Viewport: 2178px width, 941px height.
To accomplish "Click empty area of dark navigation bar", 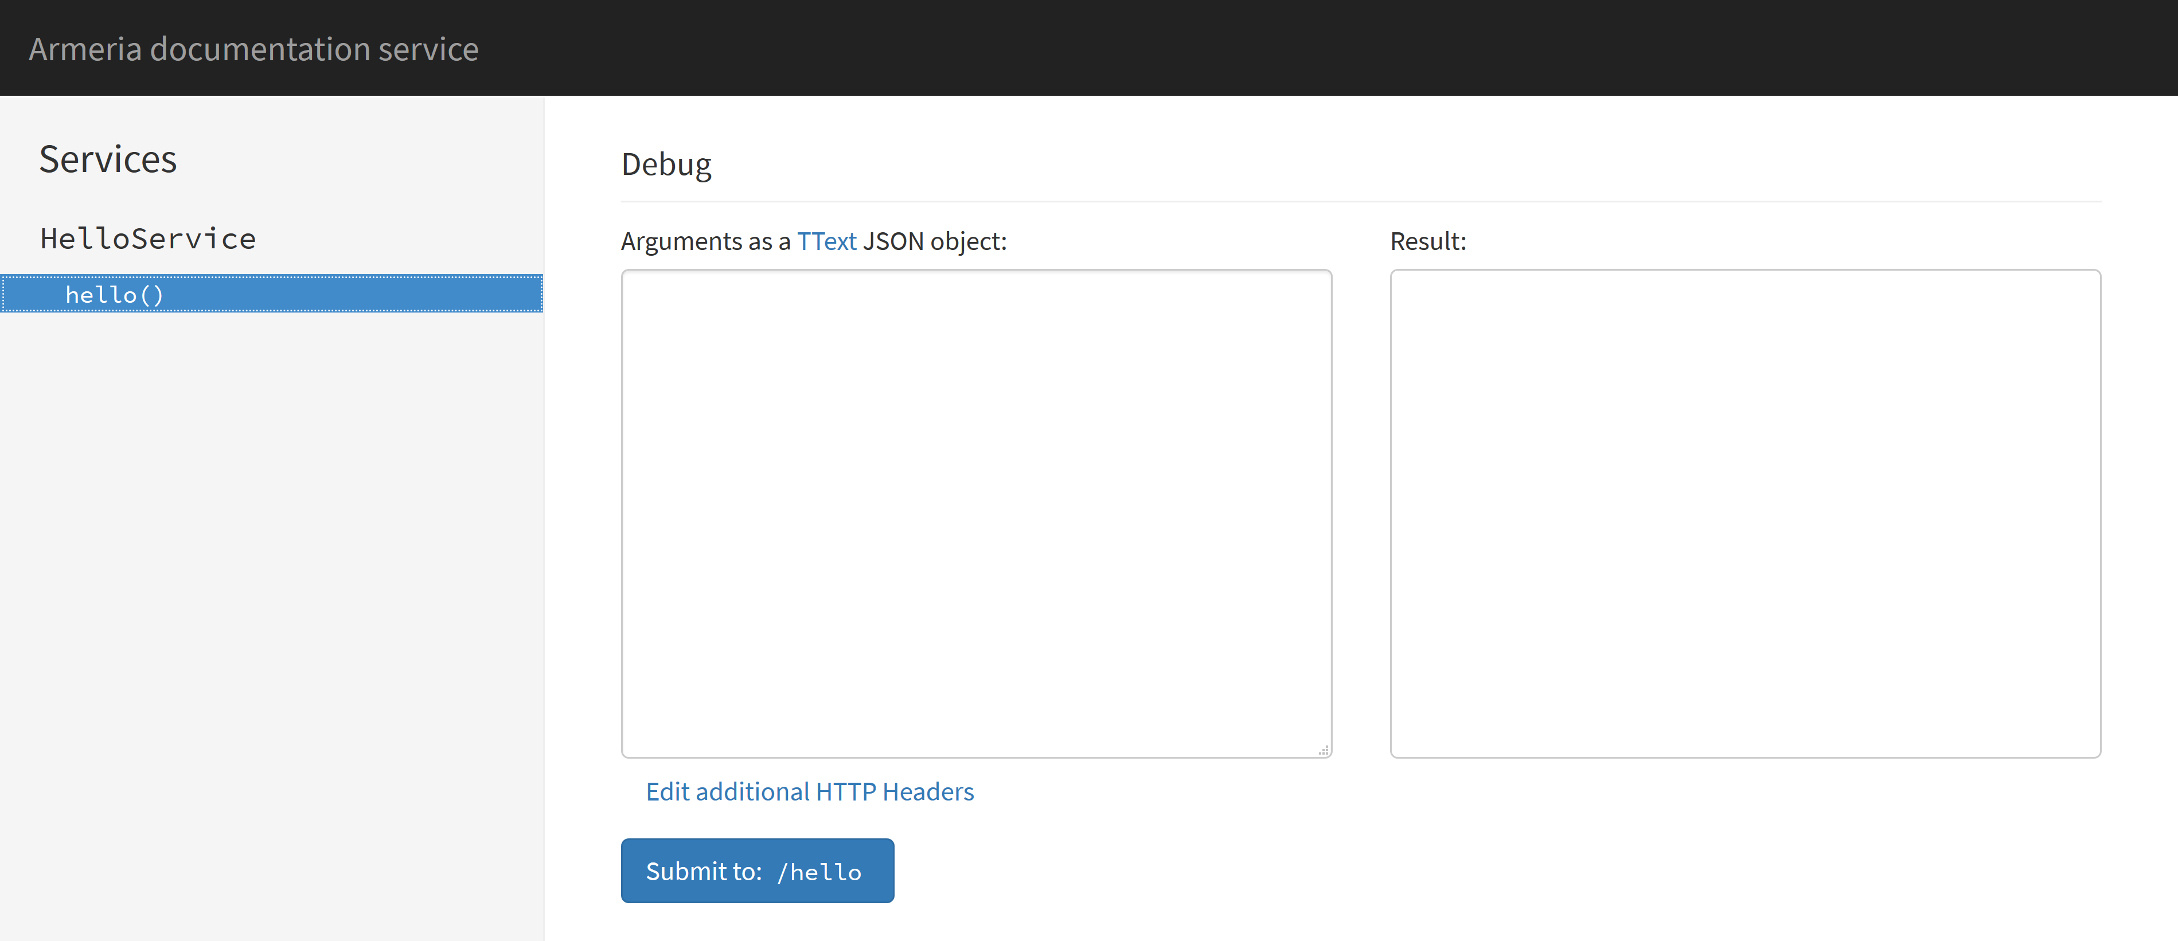I will pyautogui.click(x=1268, y=48).
